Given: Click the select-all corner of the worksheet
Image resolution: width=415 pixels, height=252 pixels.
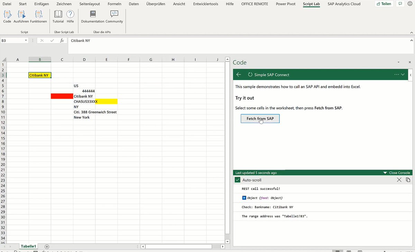Looking at the screenshot, I should coord(3,60).
